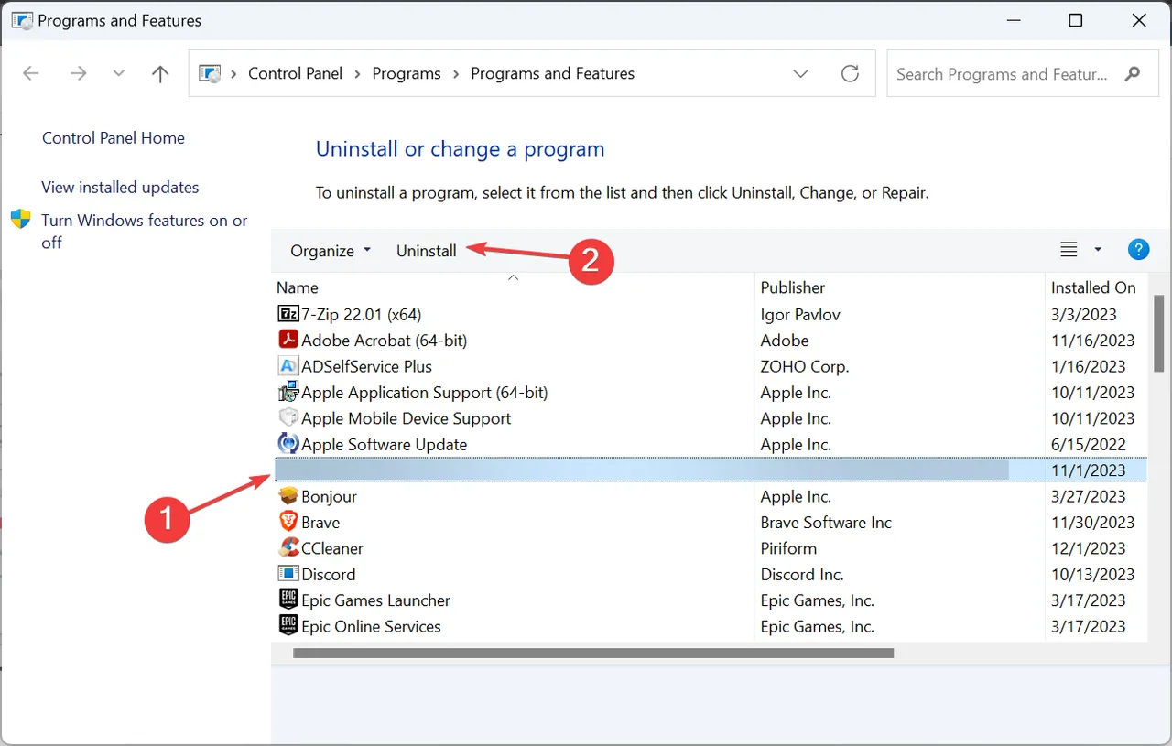Select 'Adobe Acrobat (64-bit)' entry name

tap(385, 341)
